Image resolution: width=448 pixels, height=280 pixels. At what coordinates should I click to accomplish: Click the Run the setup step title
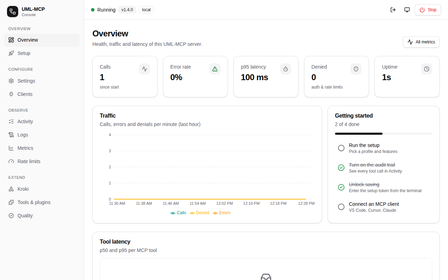tap(364, 145)
